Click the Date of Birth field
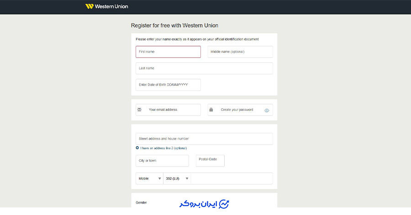The height and width of the screenshot is (215, 411). coord(168,85)
